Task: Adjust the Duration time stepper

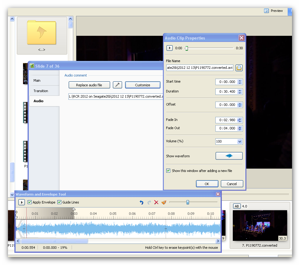Action: point(240,91)
